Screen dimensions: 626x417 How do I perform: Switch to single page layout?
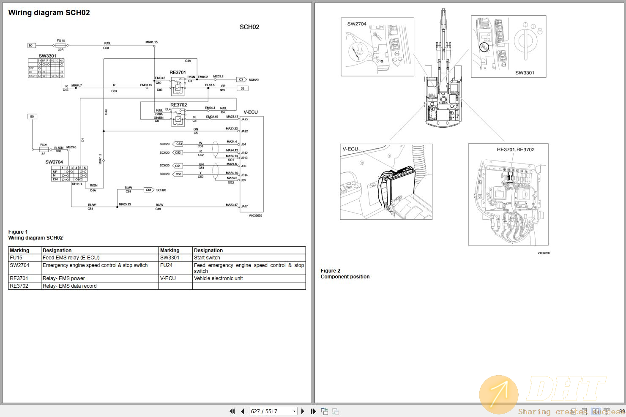point(574,411)
